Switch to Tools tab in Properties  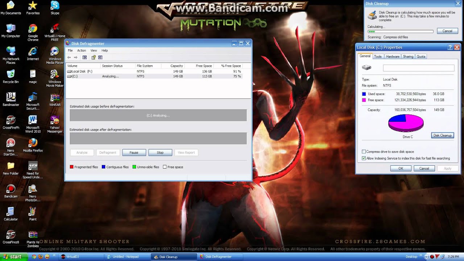[x=378, y=57]
